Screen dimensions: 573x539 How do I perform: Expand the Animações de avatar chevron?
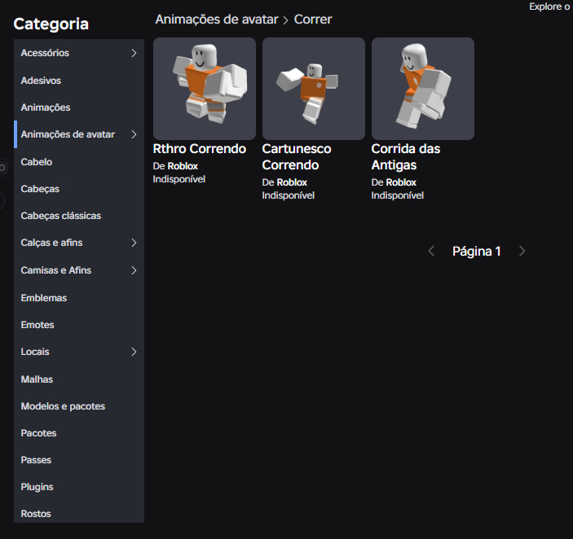coord(134,134)
